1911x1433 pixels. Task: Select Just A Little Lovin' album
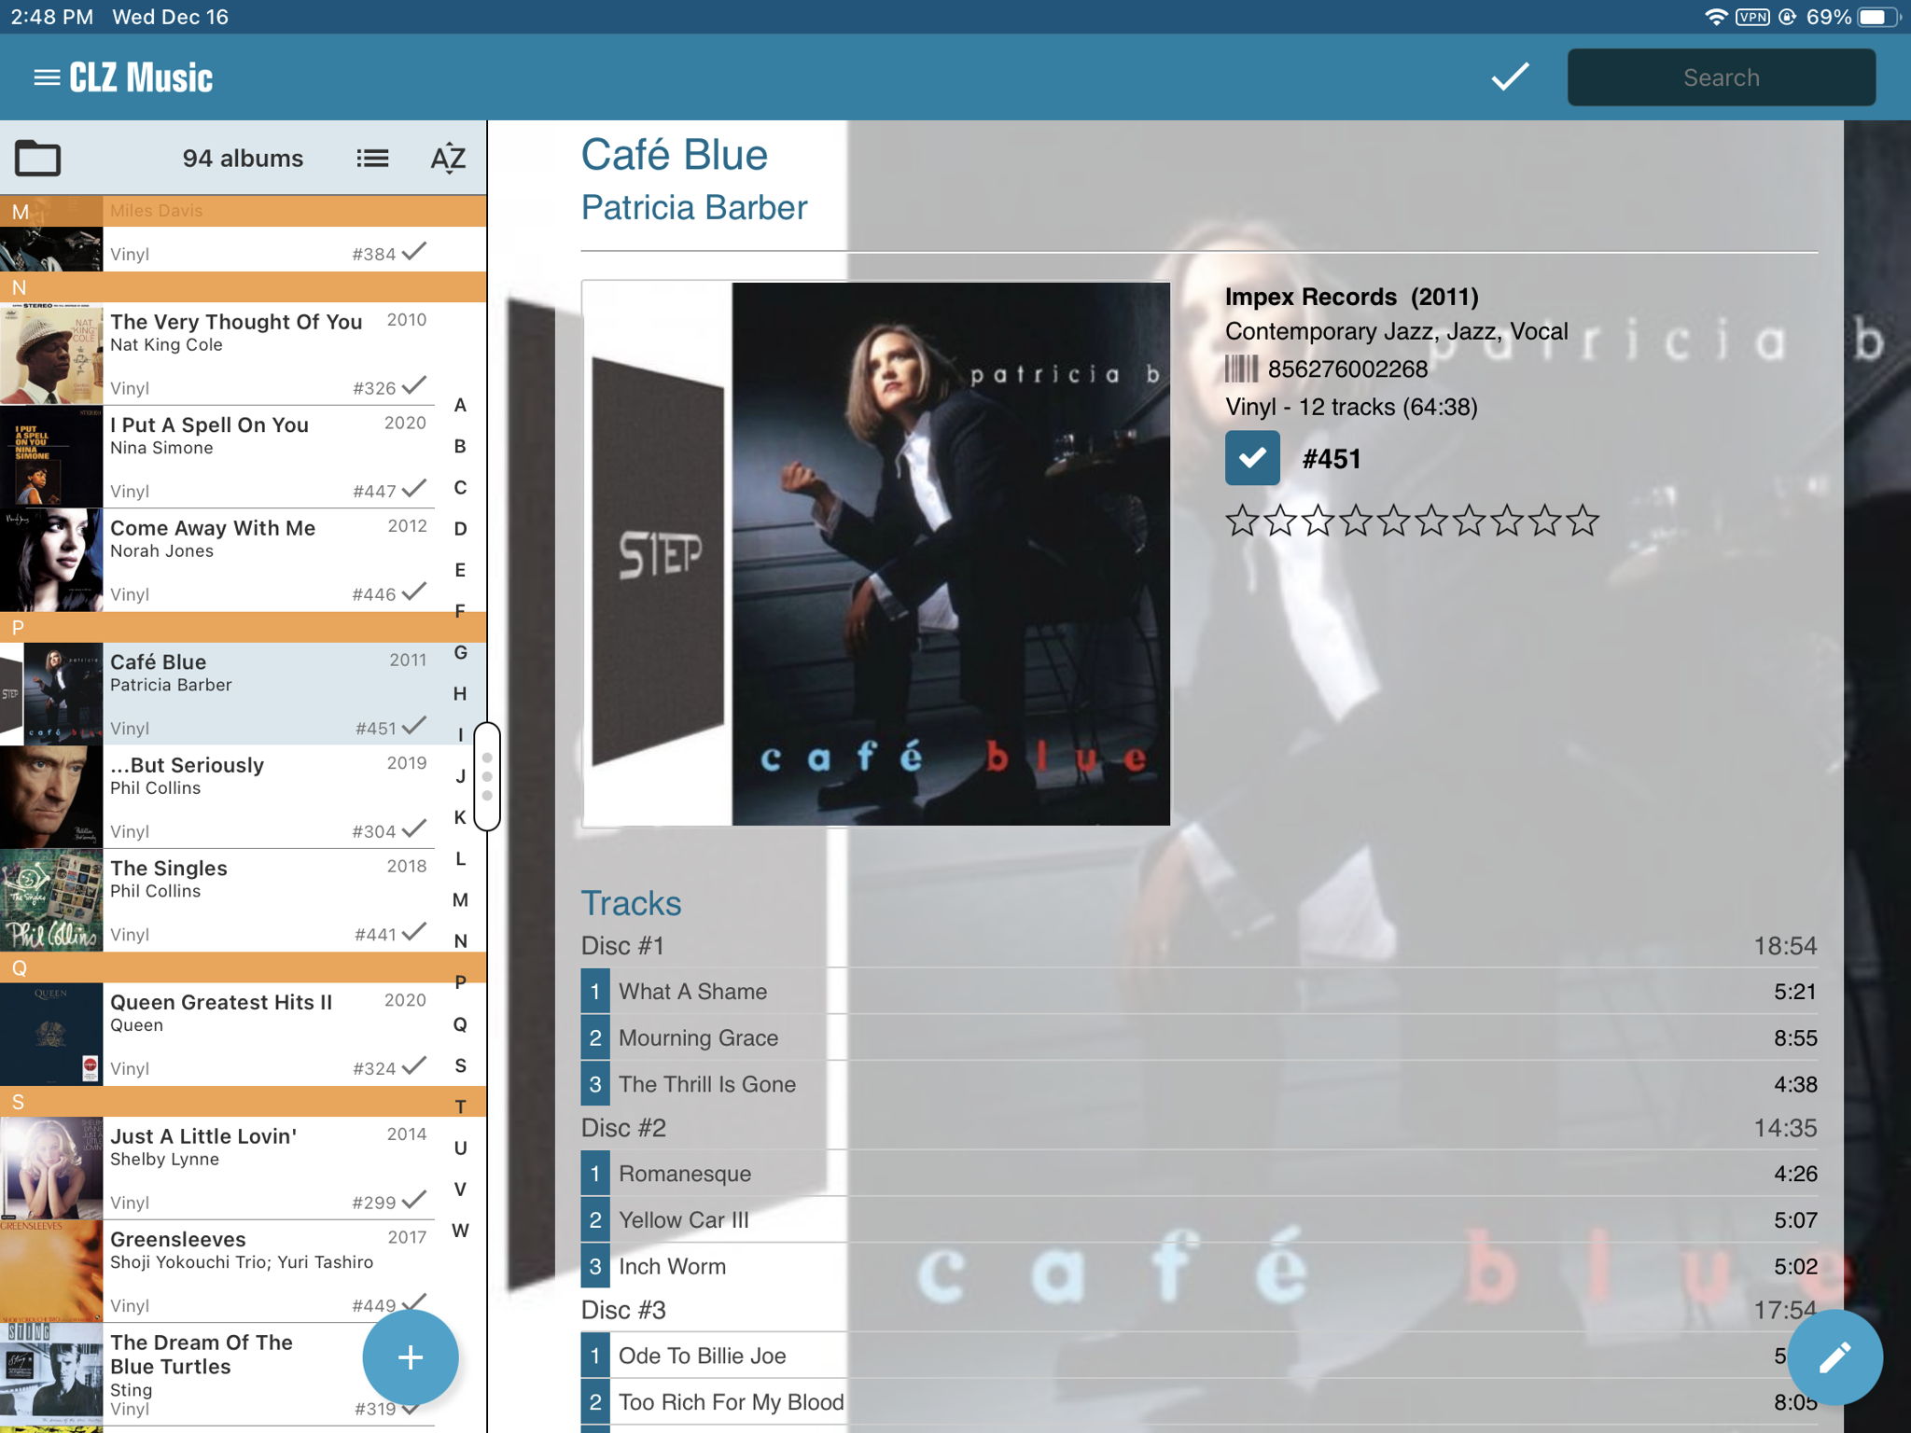(219, 1169)
